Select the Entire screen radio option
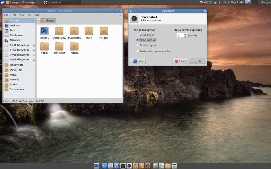Viewport: 271px width, 169px height. point(137,35)
